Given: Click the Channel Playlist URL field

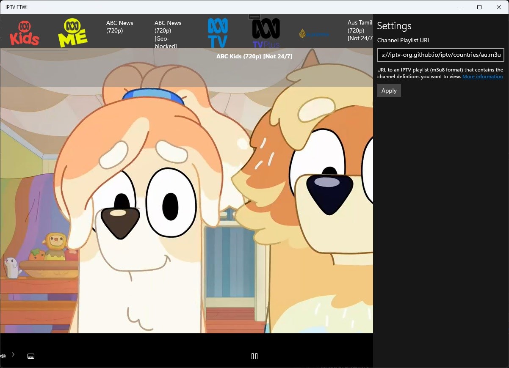Looking at the screenshot, I should (441, 55).
